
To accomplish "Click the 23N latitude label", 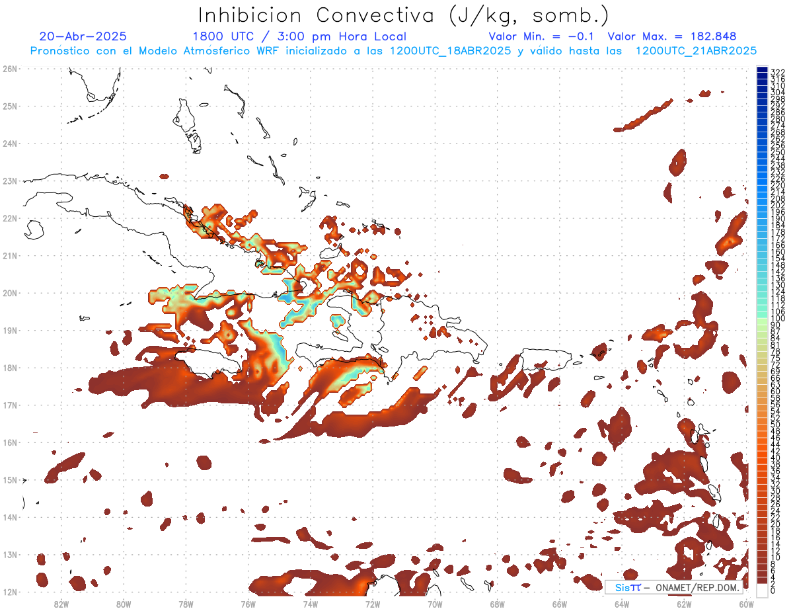I will 10,181.
